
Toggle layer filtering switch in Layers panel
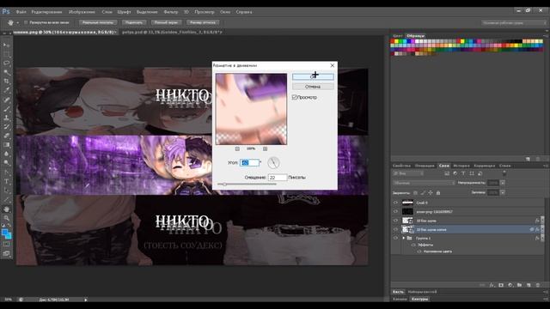[x=504, y=173]
